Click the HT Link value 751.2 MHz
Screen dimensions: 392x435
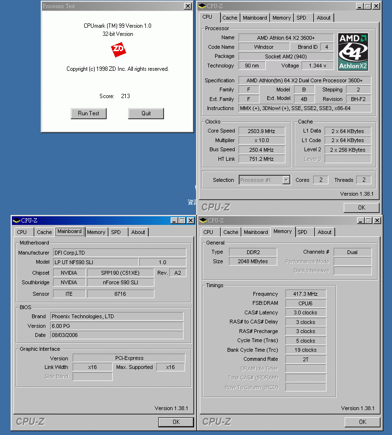coord(261,159)
